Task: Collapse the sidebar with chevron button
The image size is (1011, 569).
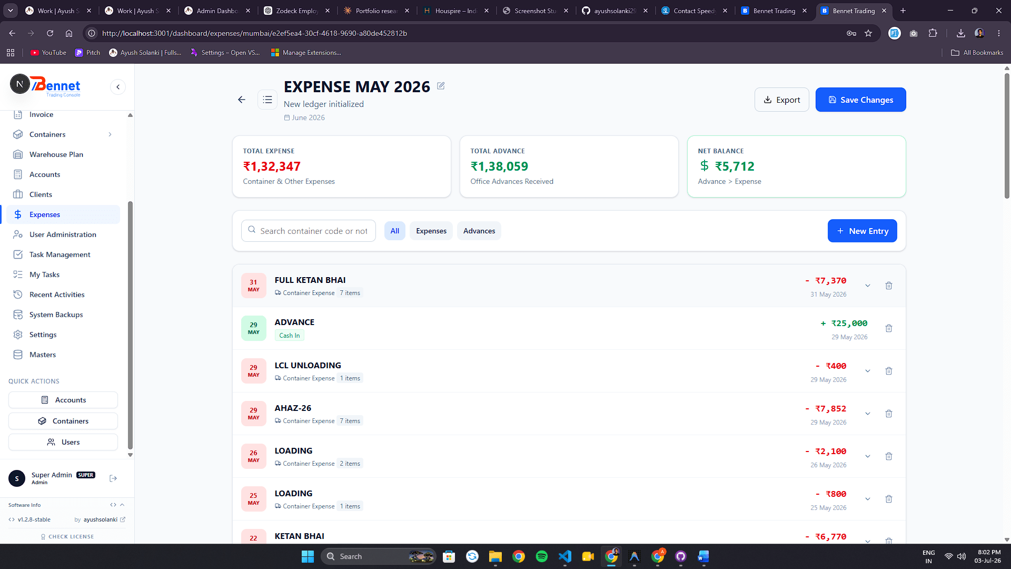Action: (118, 87)
